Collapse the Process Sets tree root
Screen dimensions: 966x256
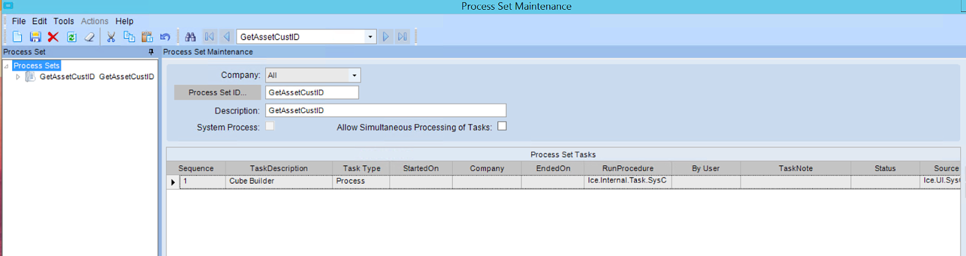click(x=6, y=66)
